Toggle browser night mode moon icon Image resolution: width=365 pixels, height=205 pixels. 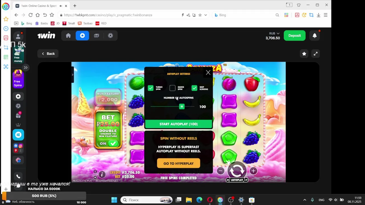pyautogui.click(x=304, y=15)
